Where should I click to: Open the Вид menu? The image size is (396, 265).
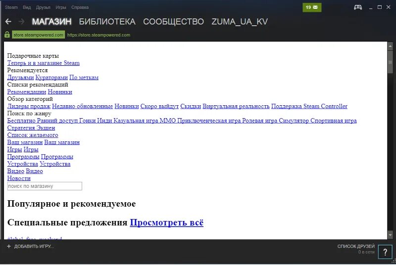click(27, 7)
